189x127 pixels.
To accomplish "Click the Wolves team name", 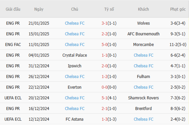I will [x=143, y=23].
